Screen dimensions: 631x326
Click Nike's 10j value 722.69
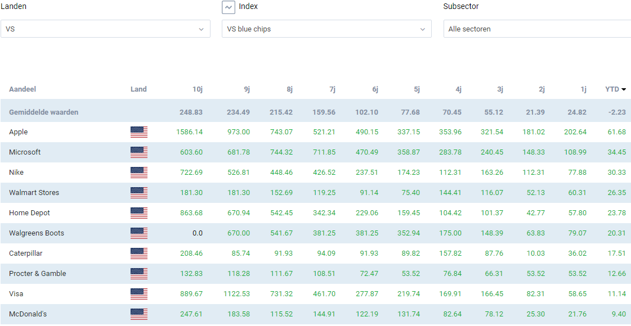point(191,173)
